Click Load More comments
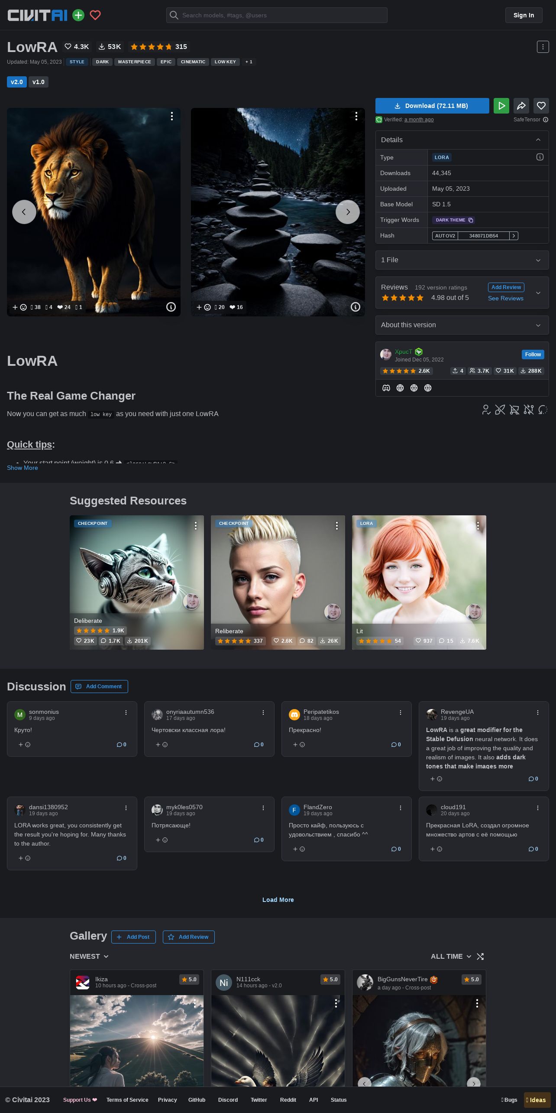556x1113 pixels. click(278, 900)
